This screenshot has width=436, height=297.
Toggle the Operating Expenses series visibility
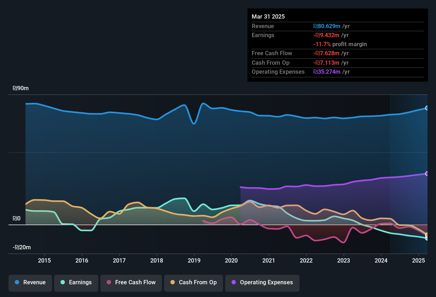(262, 282)
